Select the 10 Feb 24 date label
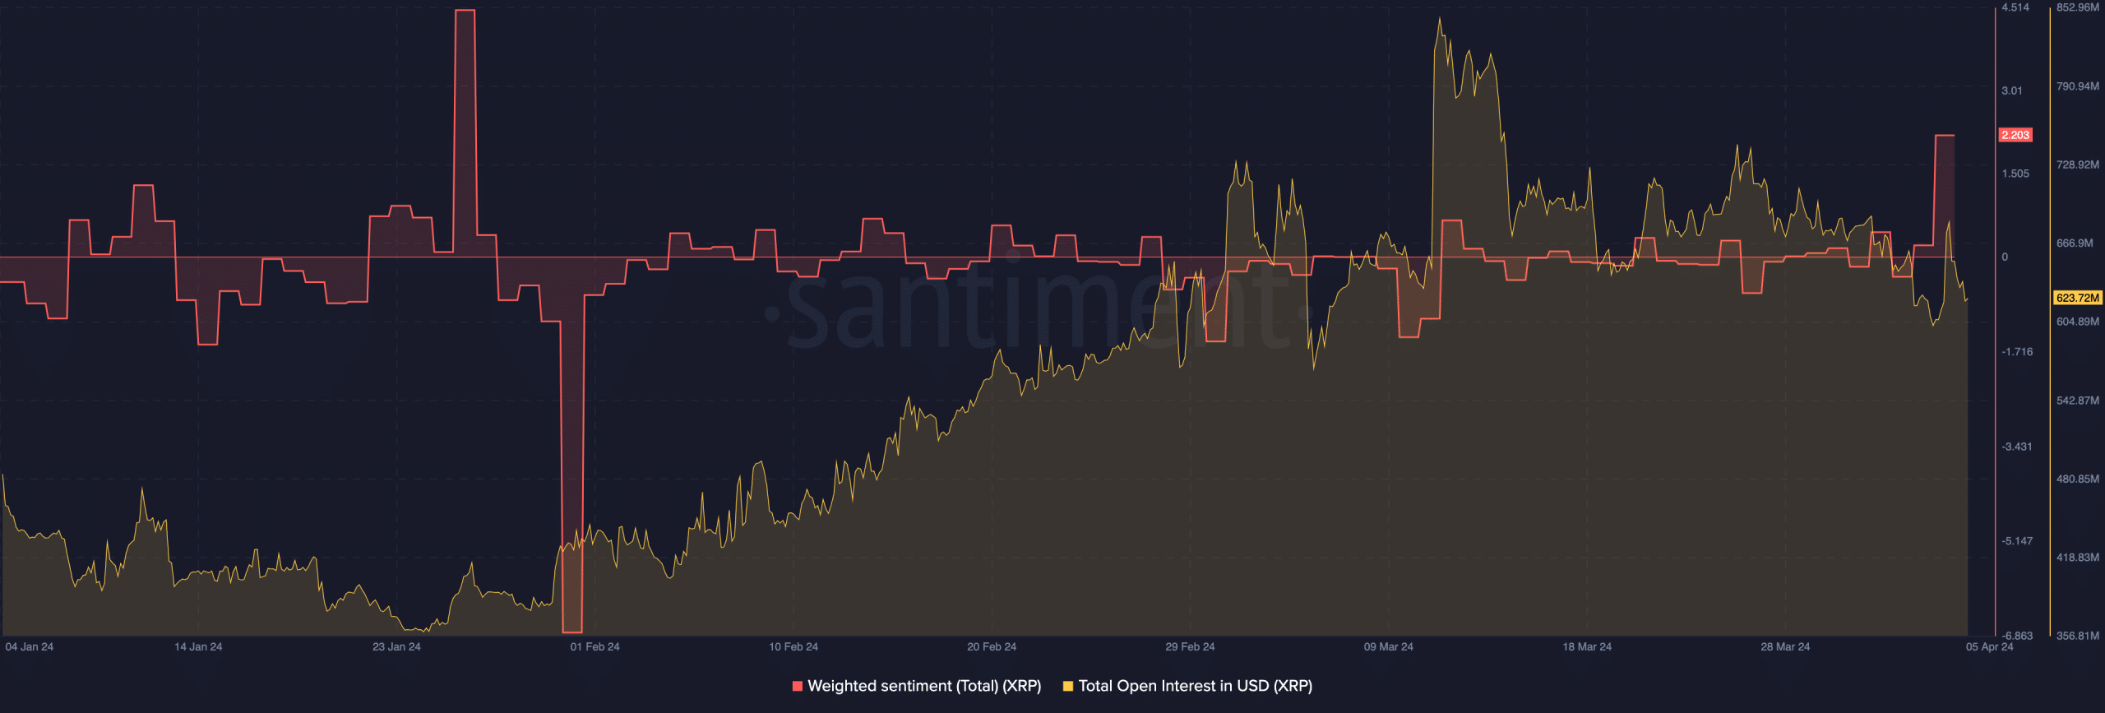Screen dimensions: 2105x713 coord(793,647)
